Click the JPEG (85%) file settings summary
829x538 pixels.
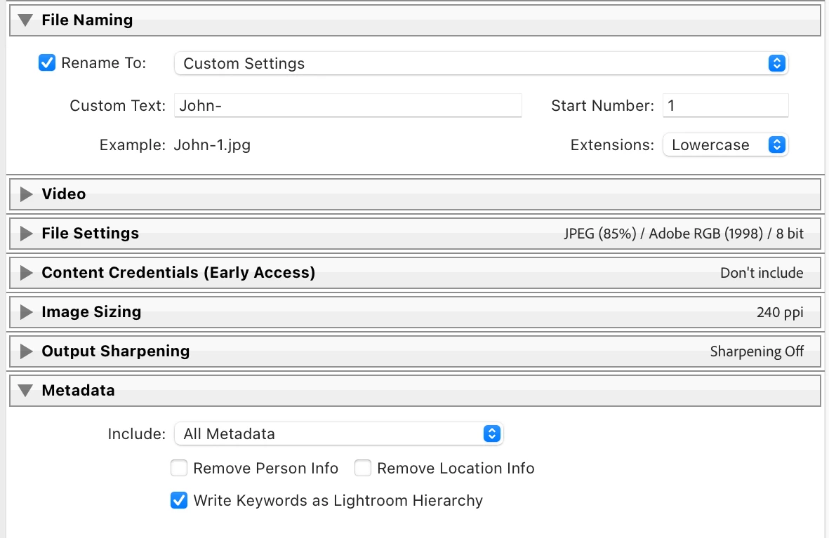(x=683, y=234)
